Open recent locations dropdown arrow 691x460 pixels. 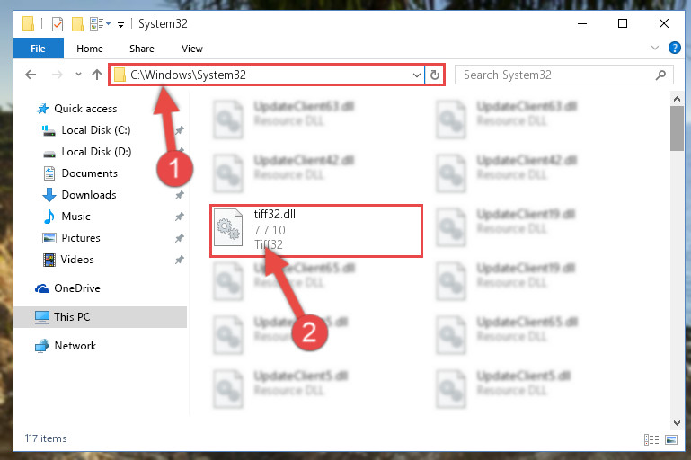click(78, 74)
